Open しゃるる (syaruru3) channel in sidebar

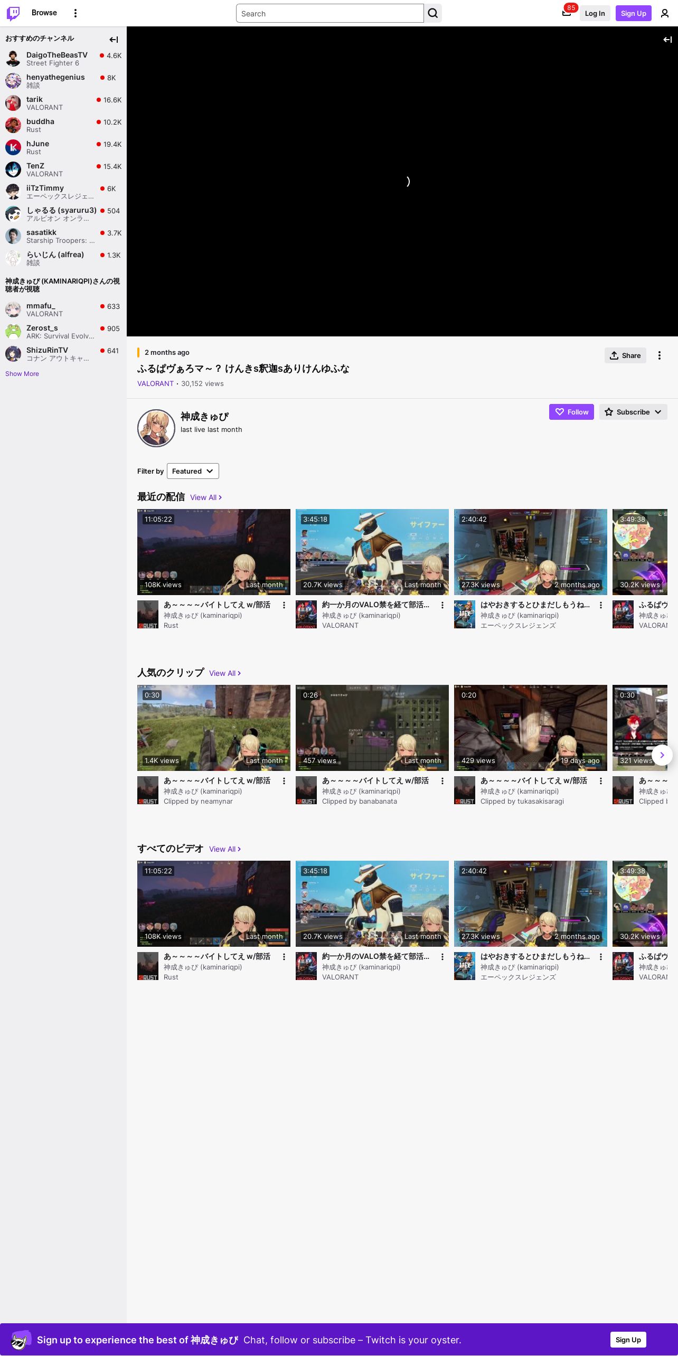pos(63,214)
